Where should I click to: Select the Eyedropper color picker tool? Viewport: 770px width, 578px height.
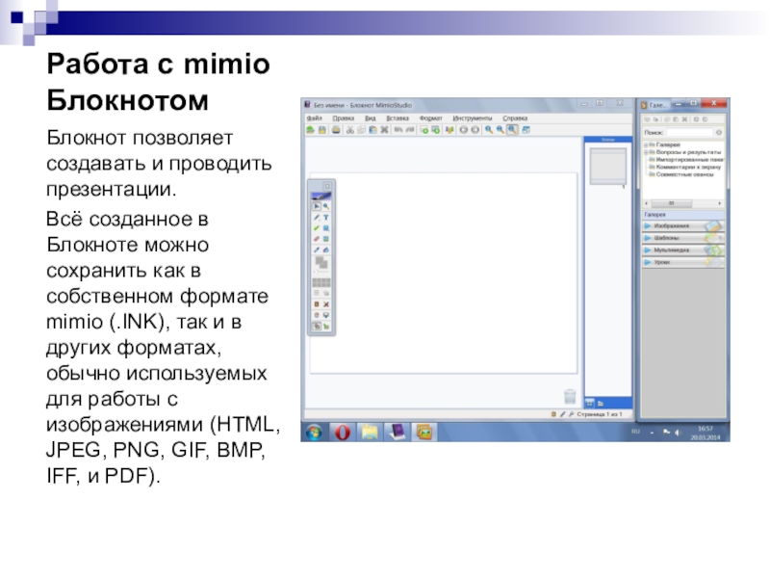pos(317,250)
